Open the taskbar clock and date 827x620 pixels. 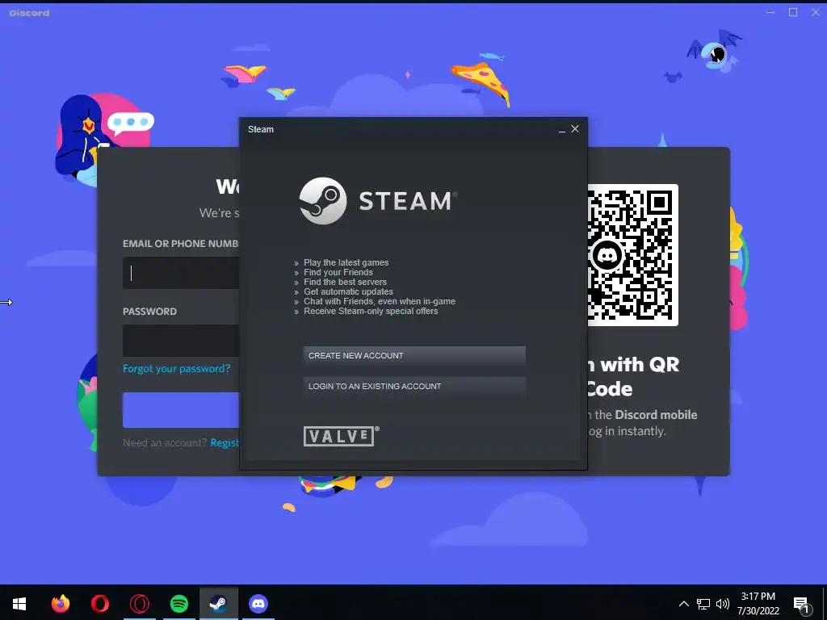pos(758,604)
